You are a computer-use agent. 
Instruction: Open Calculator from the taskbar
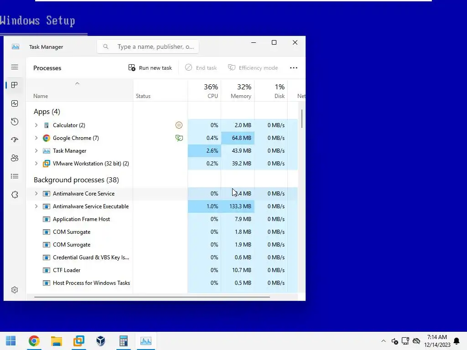pos(123,341)
